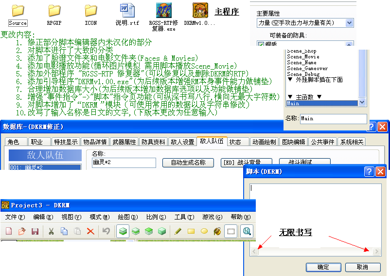Image resolution: width=390 pixels, height=276 pixels.
Task: Toggle the 铜盾 armor checkbox
Action: [261, 44]
